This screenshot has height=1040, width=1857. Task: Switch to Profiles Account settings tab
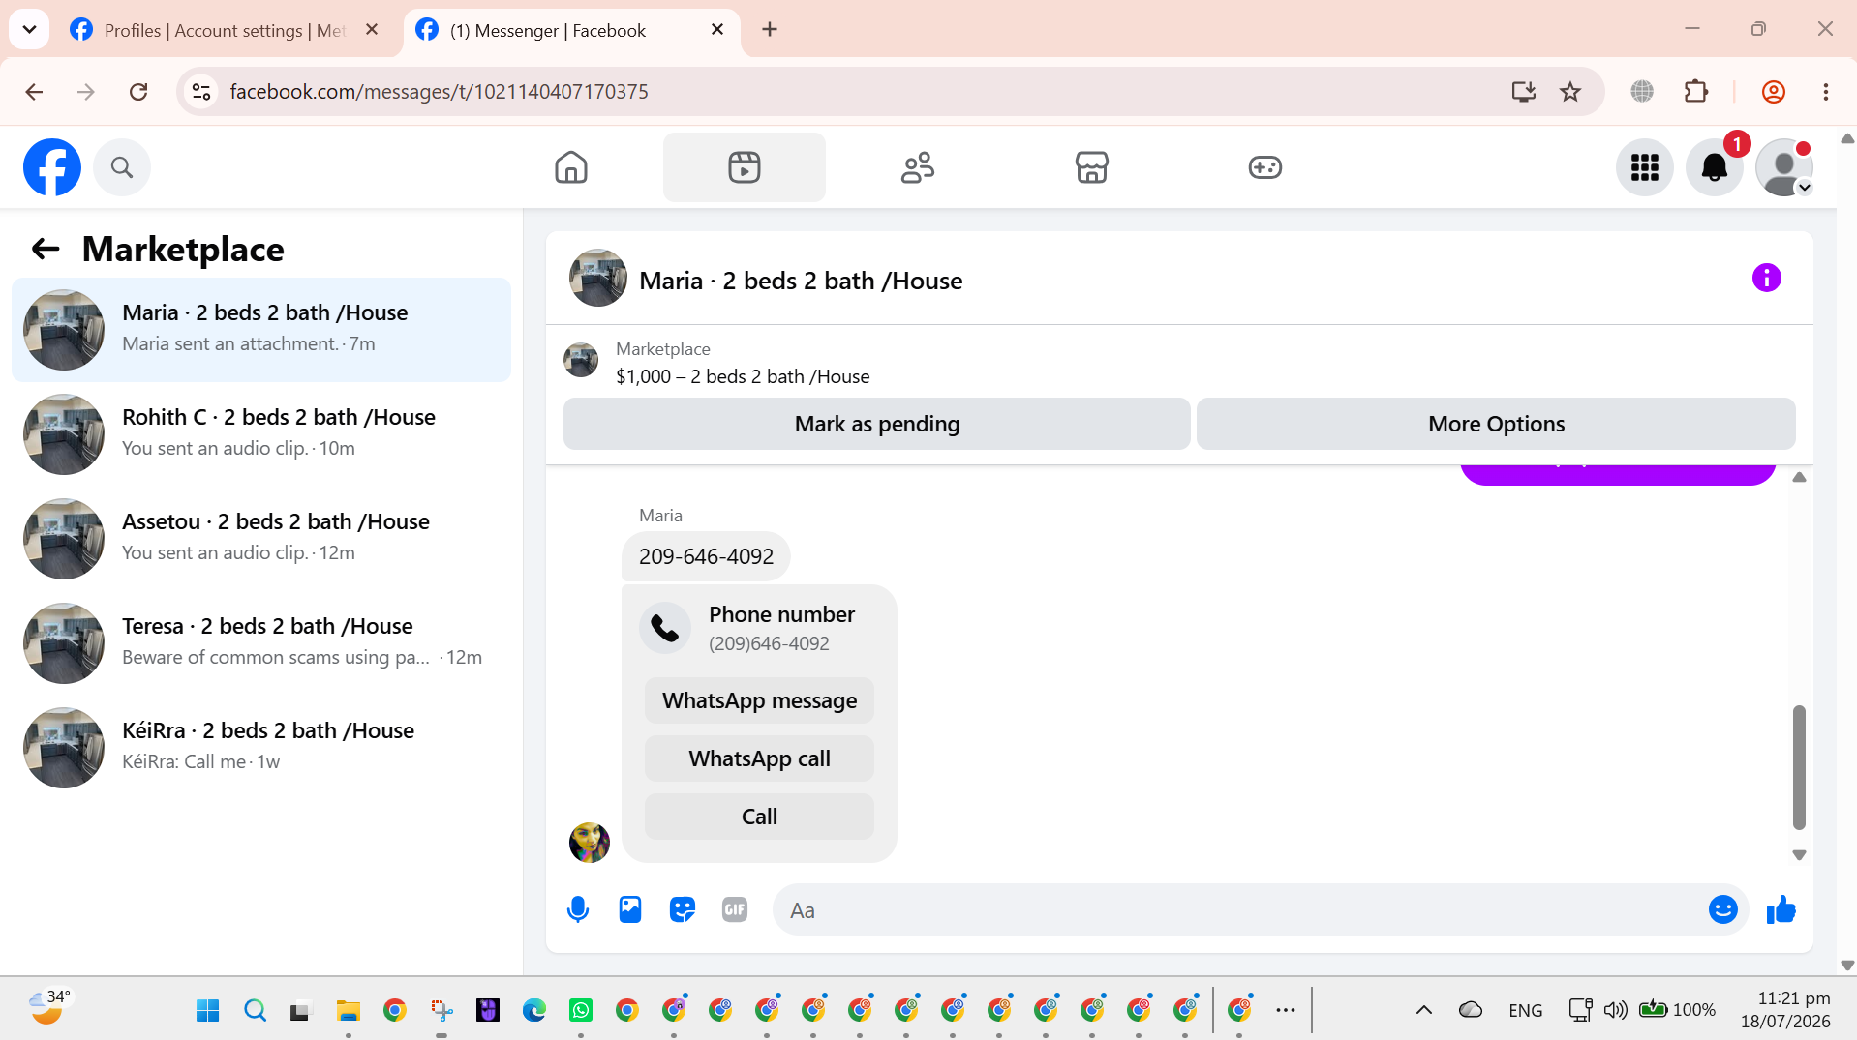coord(225,30)
